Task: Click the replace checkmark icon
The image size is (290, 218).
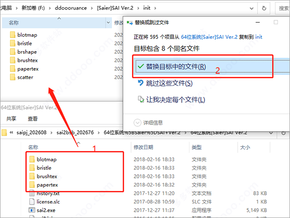Action: tap(141, 66)
